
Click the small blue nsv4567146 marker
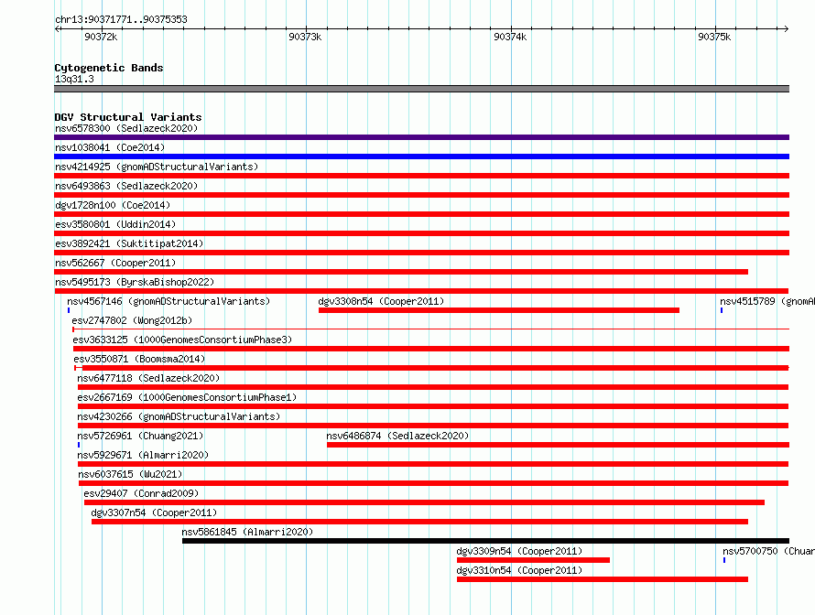coord(69,310)
